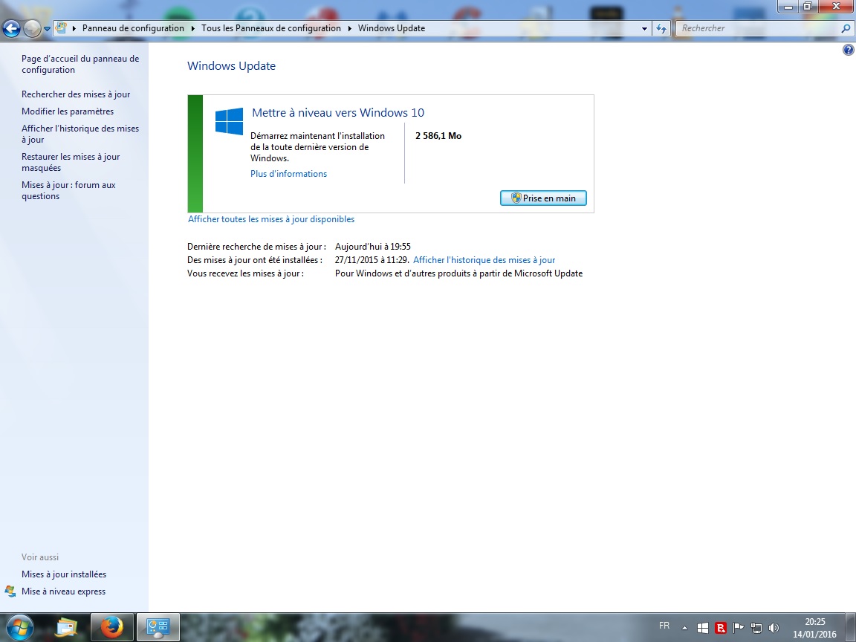The image size is (856, 642).
Task: Open 'Modifier les paramètres'
Action: coord(68,111)
